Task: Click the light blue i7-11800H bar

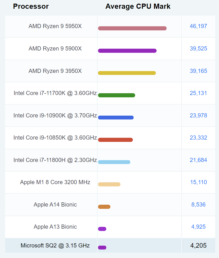Action: point(114,162)
